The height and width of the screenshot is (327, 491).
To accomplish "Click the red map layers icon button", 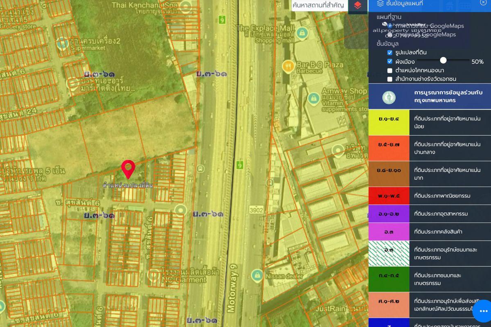I will point(358,5).
